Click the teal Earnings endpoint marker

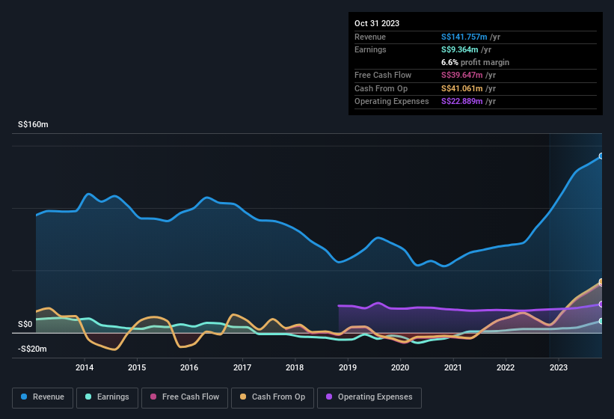(601, 321)
